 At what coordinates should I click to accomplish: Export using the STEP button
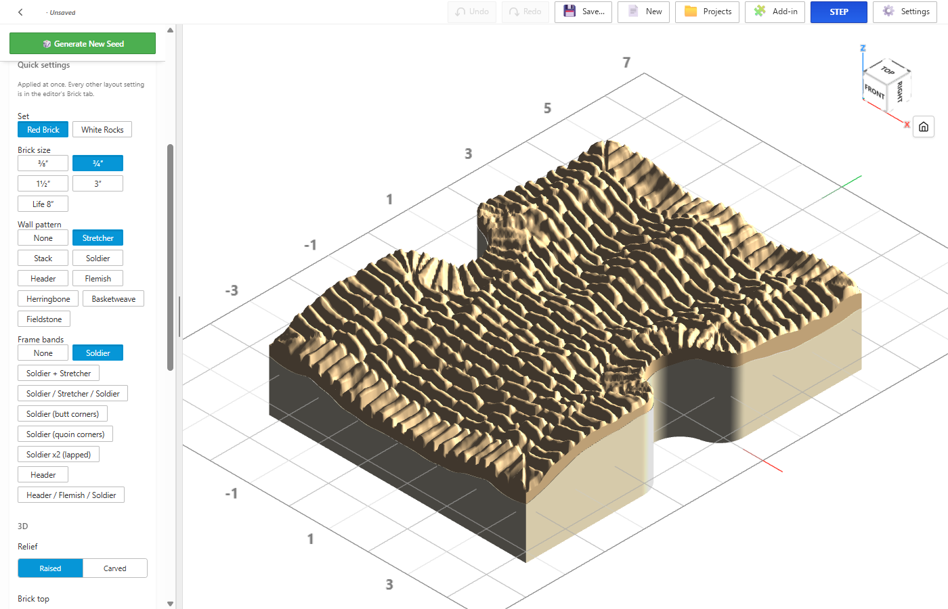tap(839, 12)
